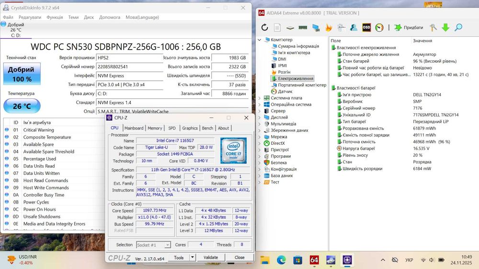The width and height of the screenshot is (479, 269).
Task: Click the Добрий 100 % health status button
Action: click(x=22, y=74)
